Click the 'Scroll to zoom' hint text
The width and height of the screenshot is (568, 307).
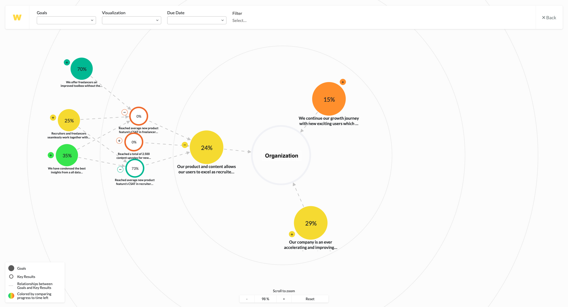click(x=284, y=291)
